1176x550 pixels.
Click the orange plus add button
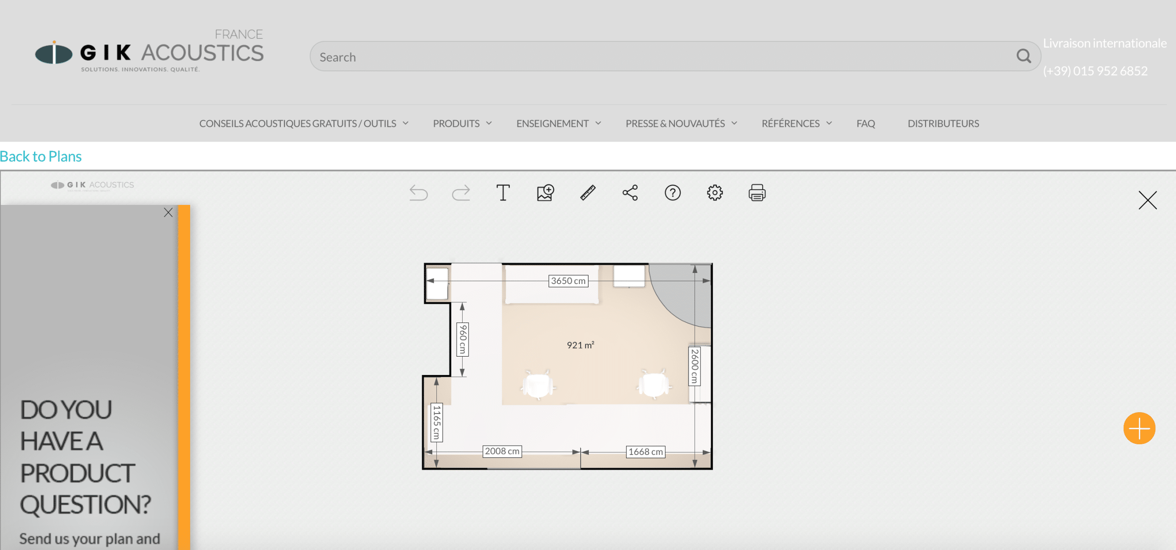(1139, 428)
